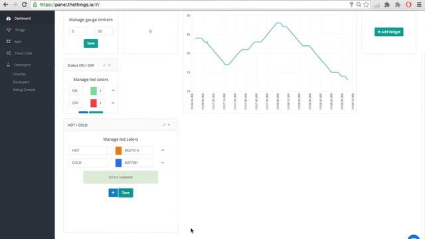
Task: Close the HOT / COLD widget
Action: 169,125
